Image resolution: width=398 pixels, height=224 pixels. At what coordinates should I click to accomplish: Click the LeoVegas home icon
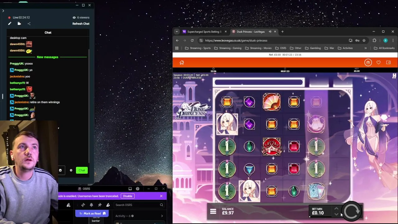(x=182, y=63)
